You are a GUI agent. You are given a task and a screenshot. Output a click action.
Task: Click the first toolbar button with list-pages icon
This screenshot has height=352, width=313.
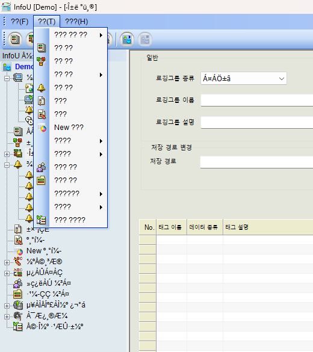click(15, 39)
